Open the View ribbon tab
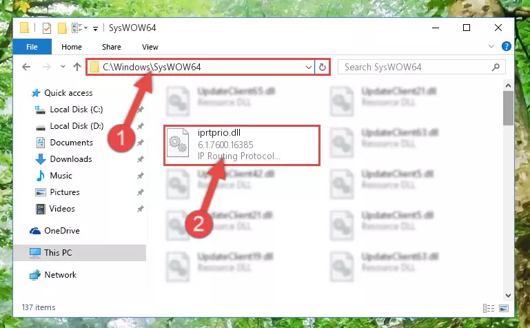This screenshot has height=328, width=530. 150,47
